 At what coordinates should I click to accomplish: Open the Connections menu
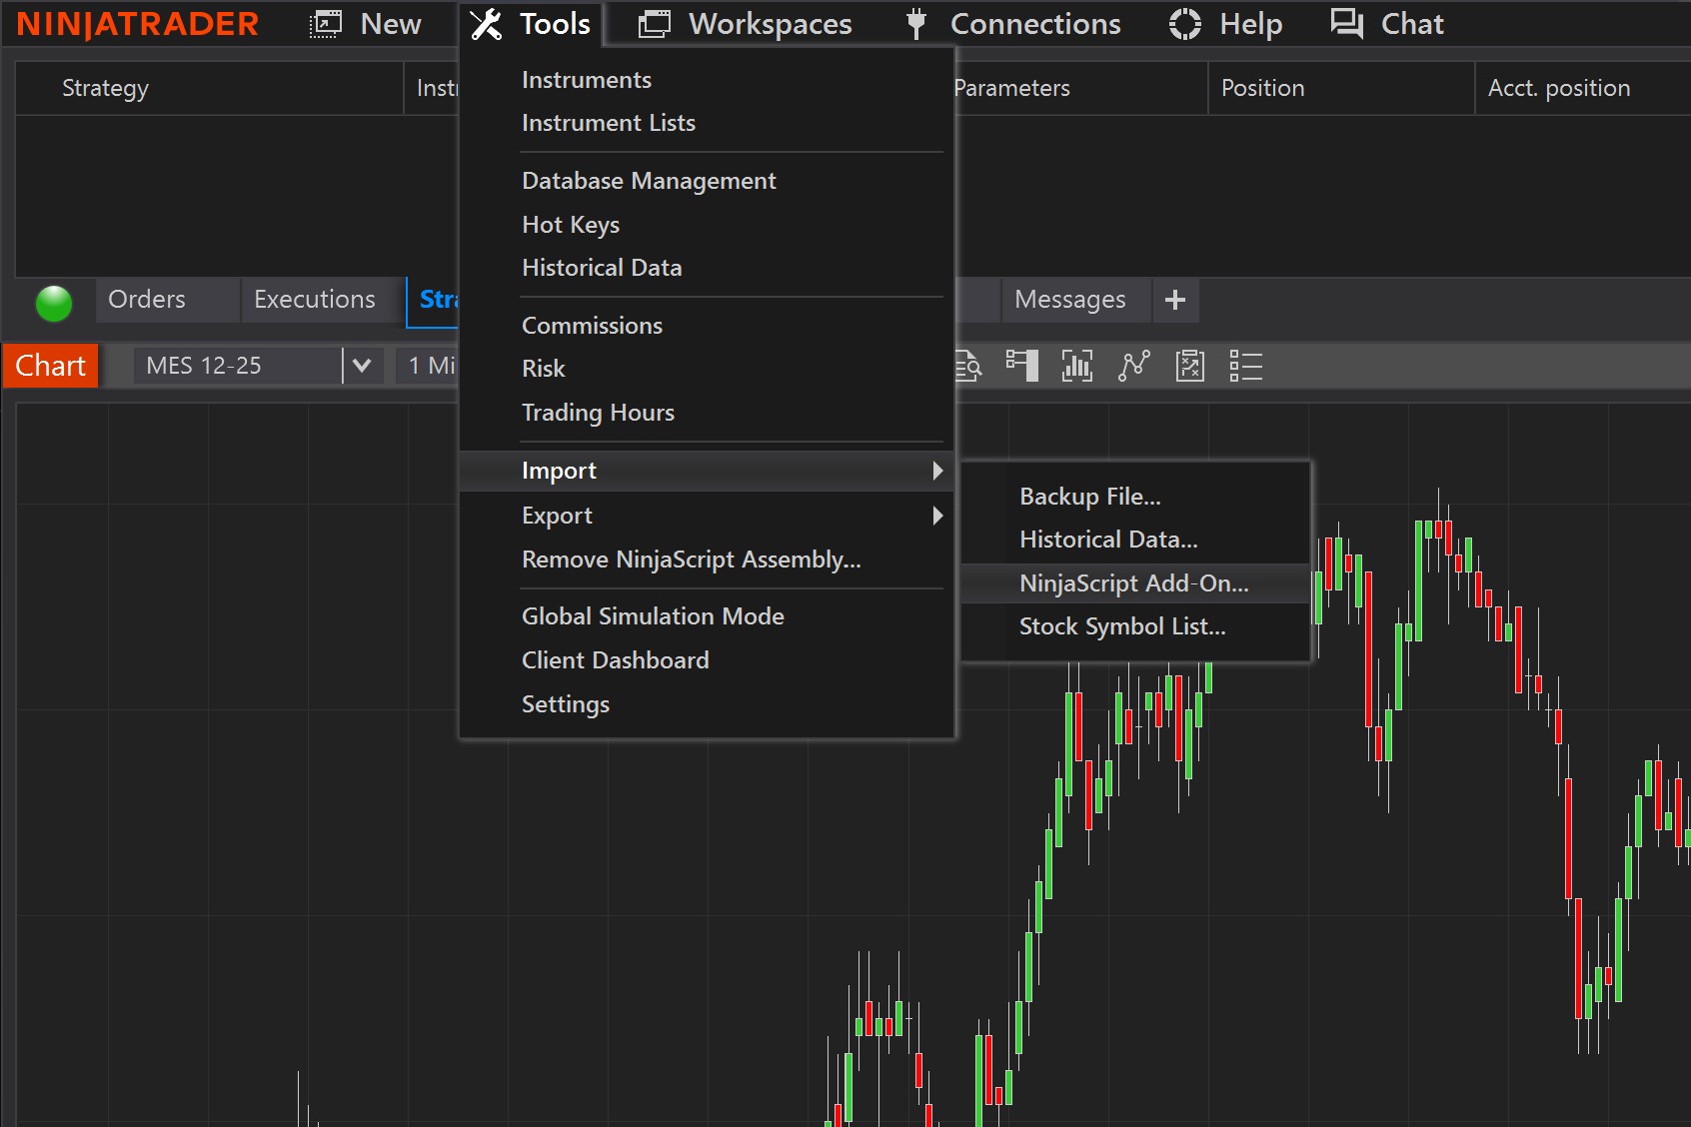tap(1014, 24)
